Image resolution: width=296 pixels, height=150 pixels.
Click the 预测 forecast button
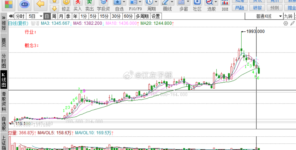point(275,8)
